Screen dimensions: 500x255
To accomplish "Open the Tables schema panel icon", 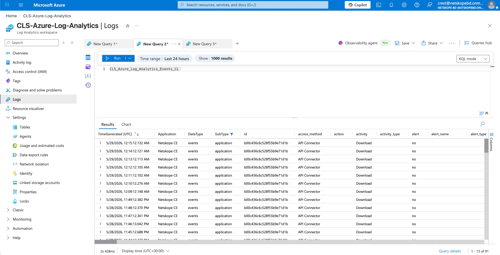I will coord(88,58).
